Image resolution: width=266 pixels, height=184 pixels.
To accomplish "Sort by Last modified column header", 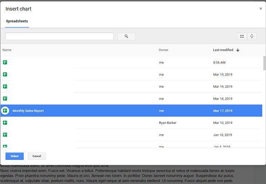I will coord(223,50).
